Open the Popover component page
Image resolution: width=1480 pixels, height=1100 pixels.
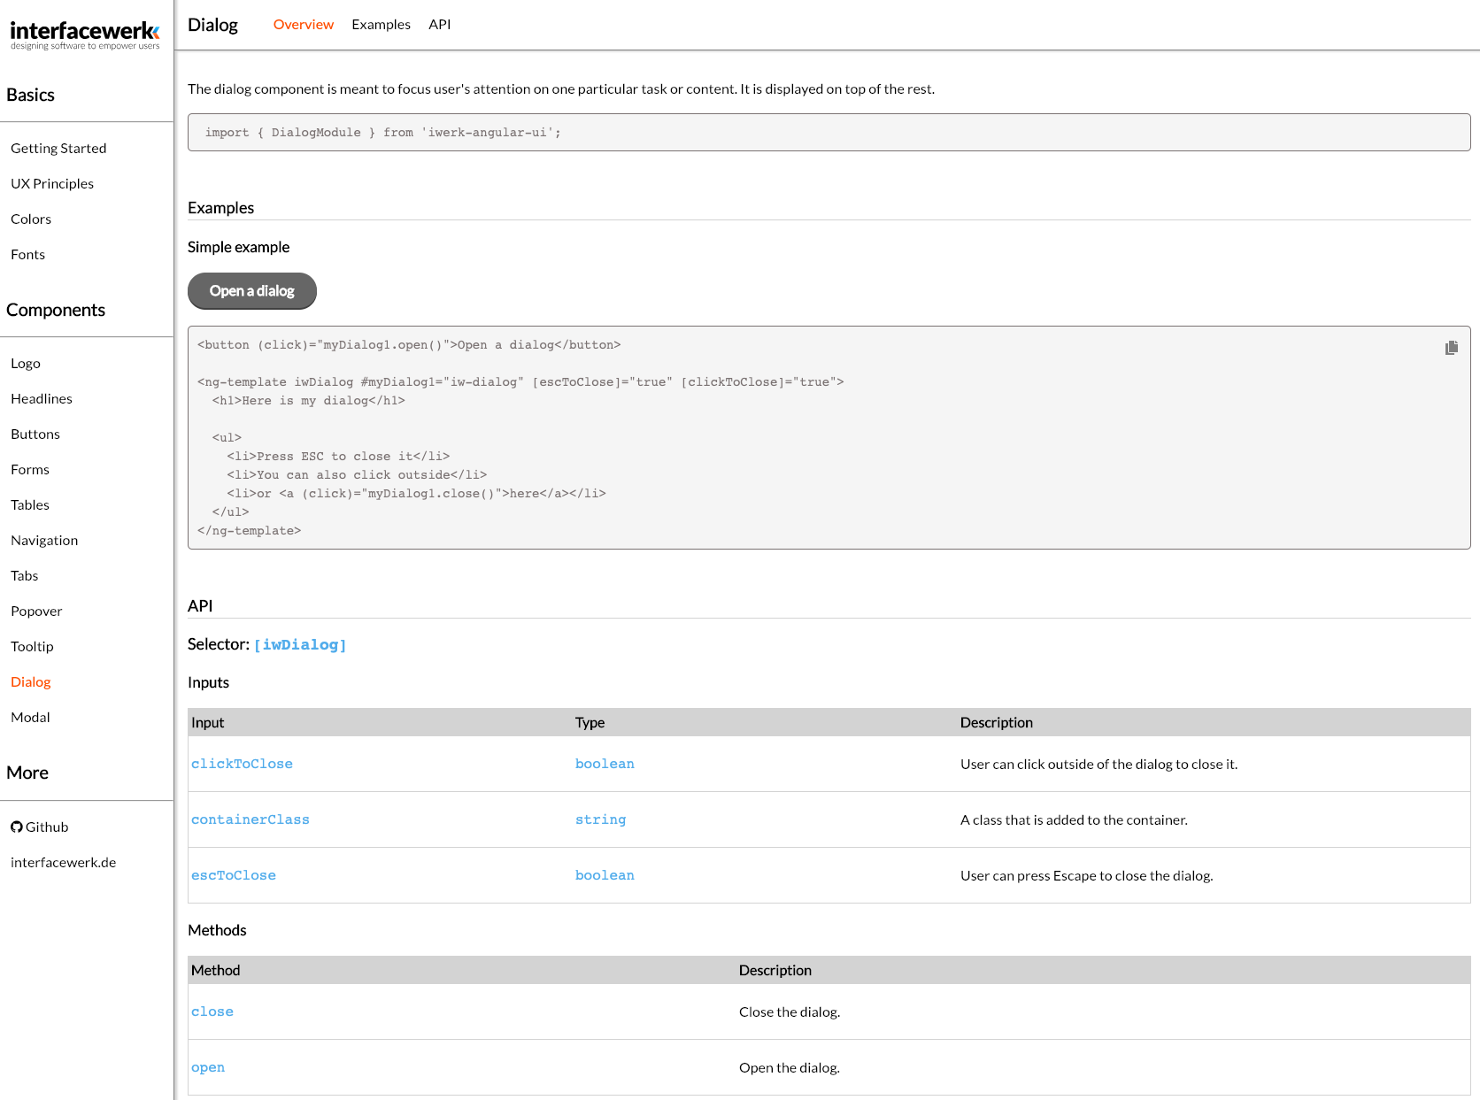(36, 611)
